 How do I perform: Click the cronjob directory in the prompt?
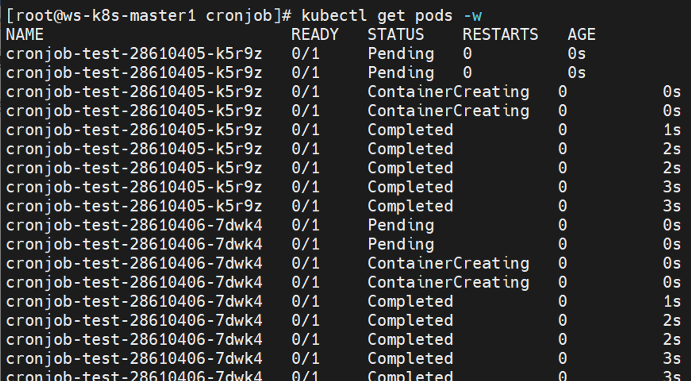[x=239, y=16]
